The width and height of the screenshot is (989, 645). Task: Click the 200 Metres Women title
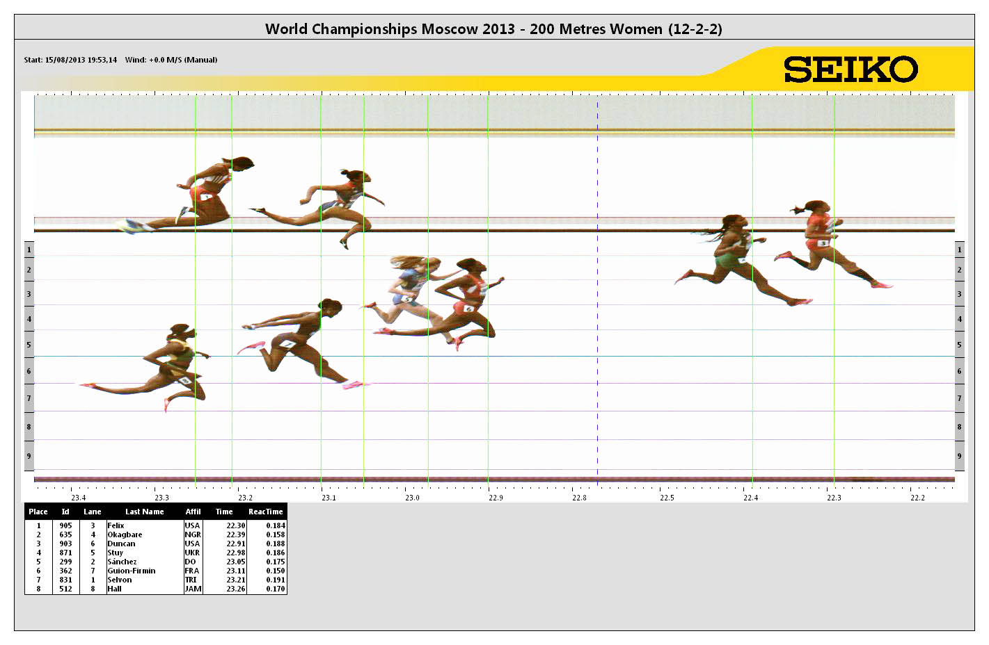tap(493, 29)
